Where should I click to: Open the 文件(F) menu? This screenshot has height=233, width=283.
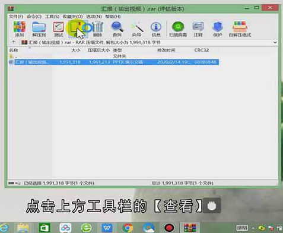coord(16,17)
